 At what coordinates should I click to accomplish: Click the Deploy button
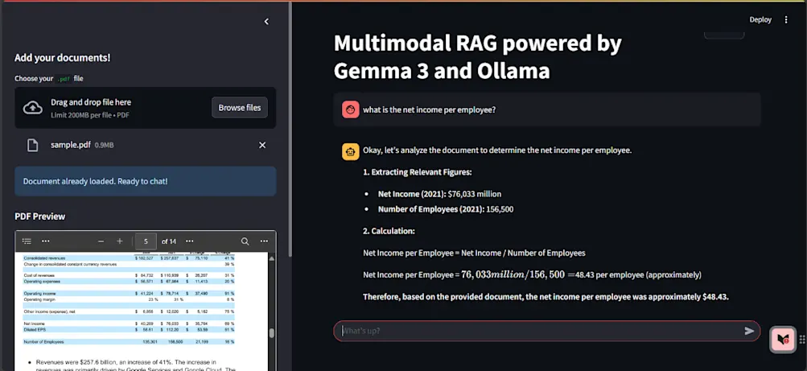coord(760,19)
